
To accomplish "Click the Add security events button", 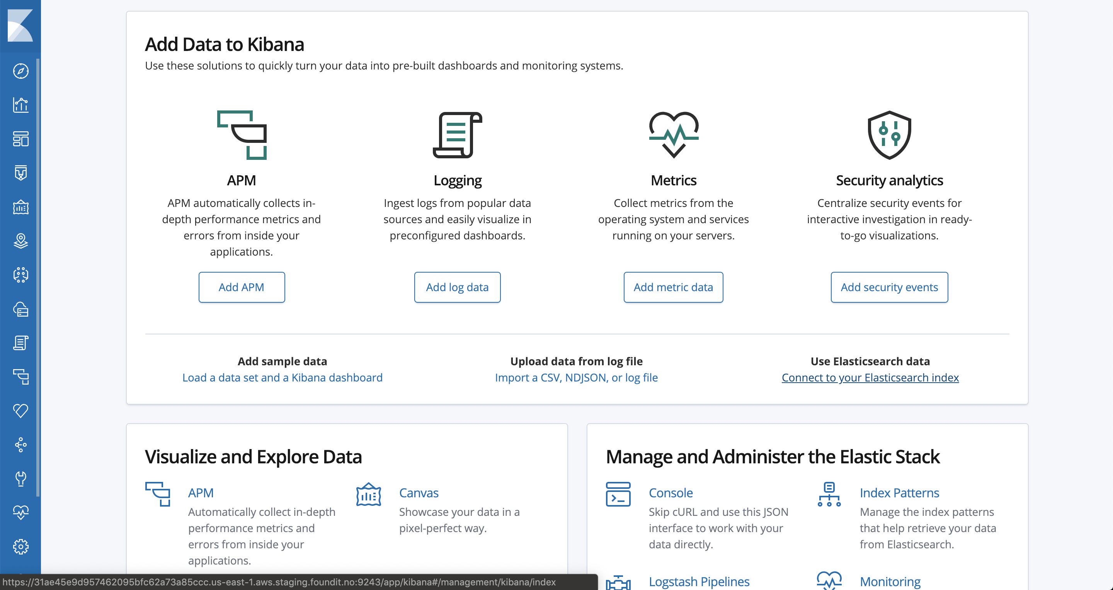I will tap(889, 287).
